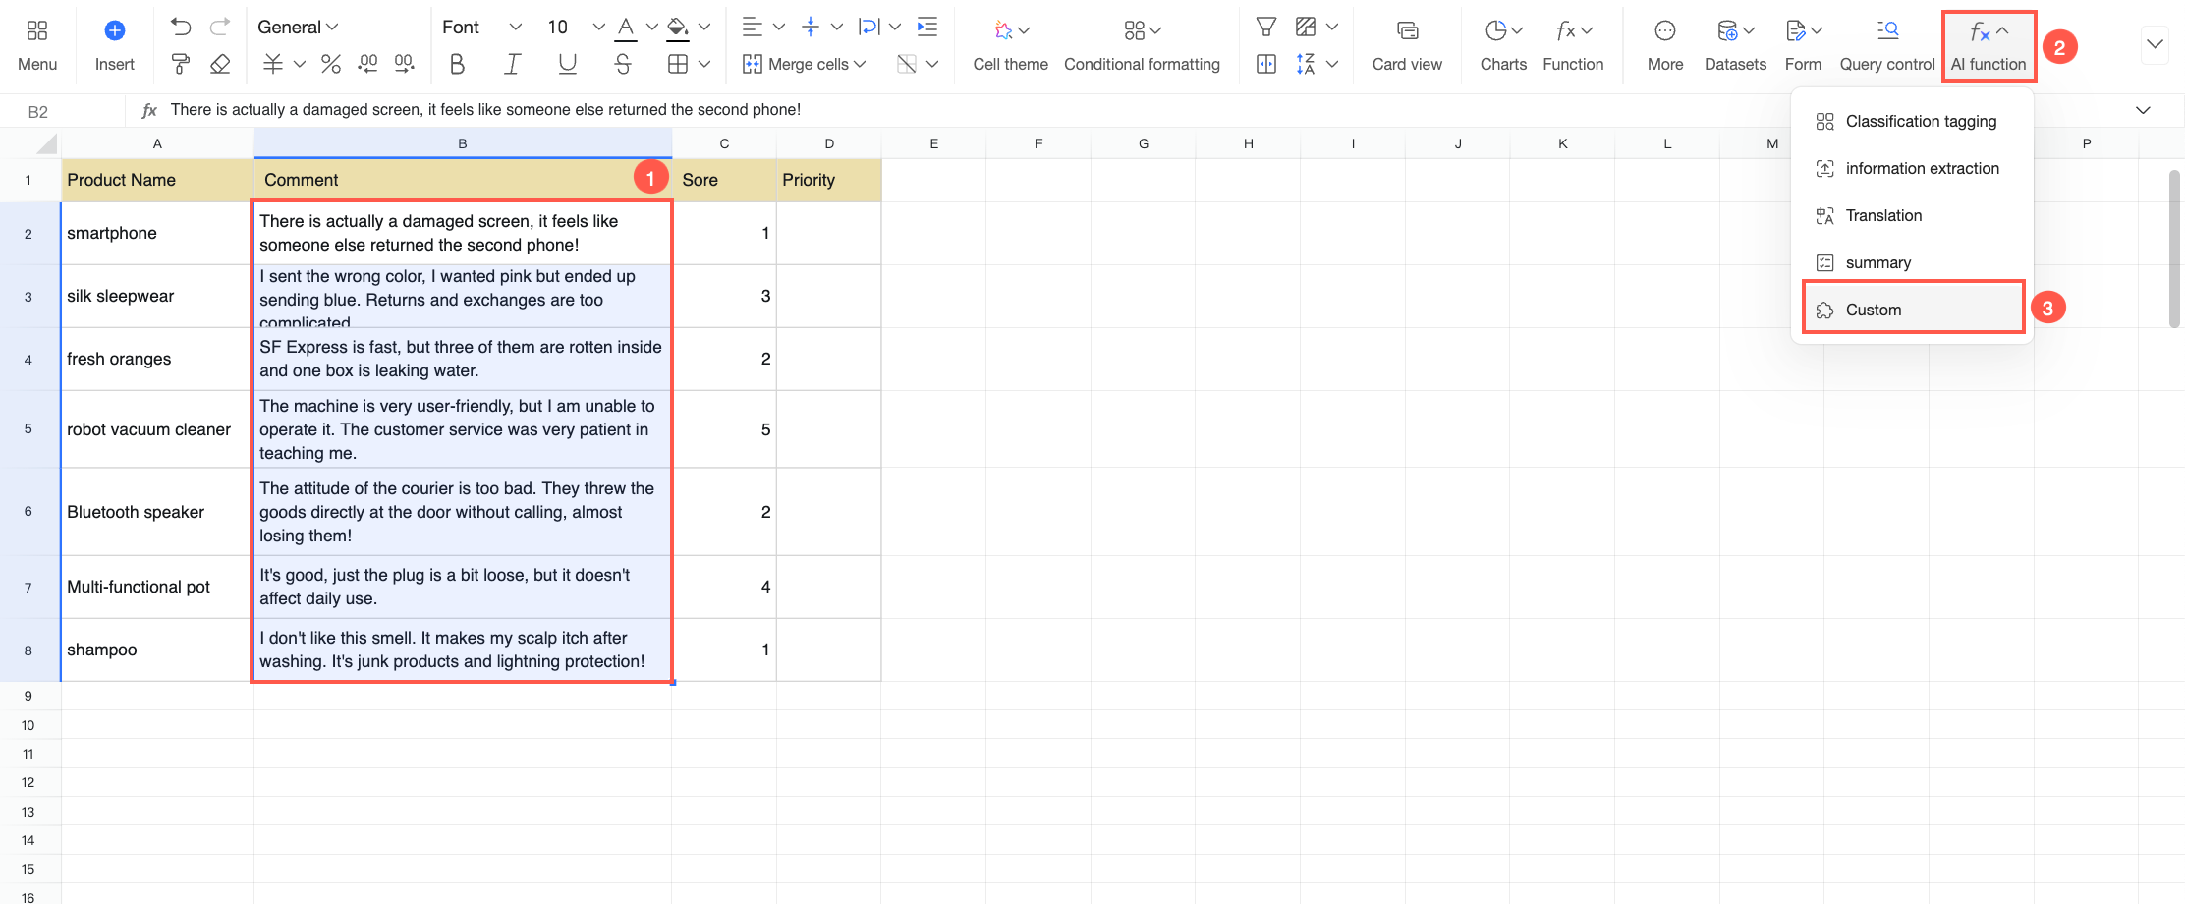This screenshot has height=904, width=2185.
Task: Expand the Font family dropdown
Action: pyautogui.click(x=481, y=27)
